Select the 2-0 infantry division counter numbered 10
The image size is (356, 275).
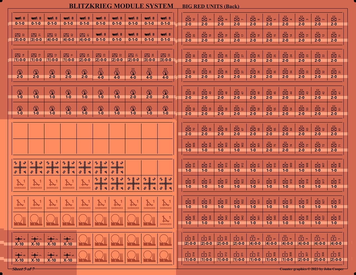click(x=190, y=21)
